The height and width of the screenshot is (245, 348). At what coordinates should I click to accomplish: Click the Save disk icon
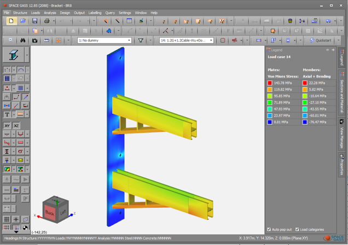[34, 21]
